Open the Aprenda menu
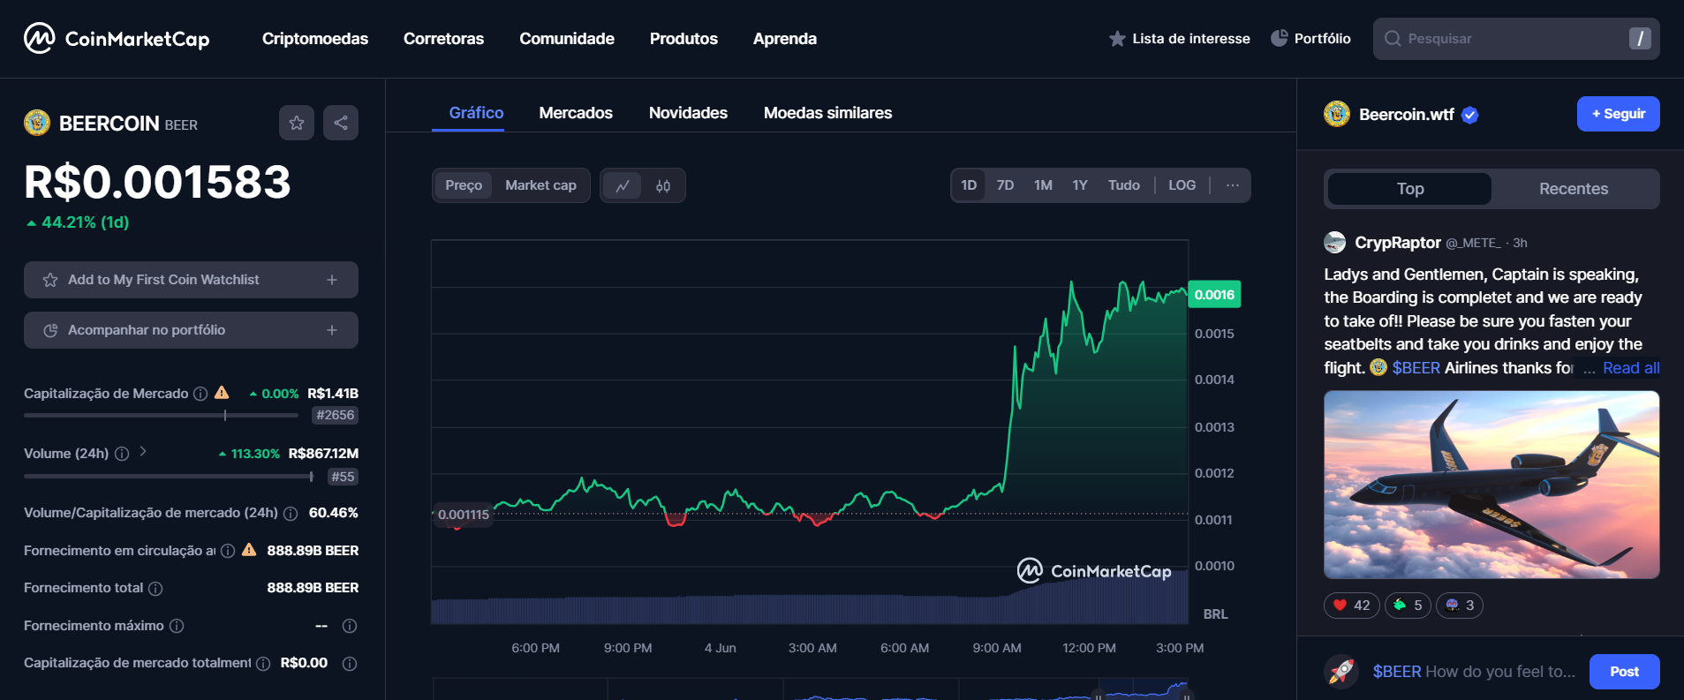Viewport: 1684px width, 700px height. [x=785, y=39]
